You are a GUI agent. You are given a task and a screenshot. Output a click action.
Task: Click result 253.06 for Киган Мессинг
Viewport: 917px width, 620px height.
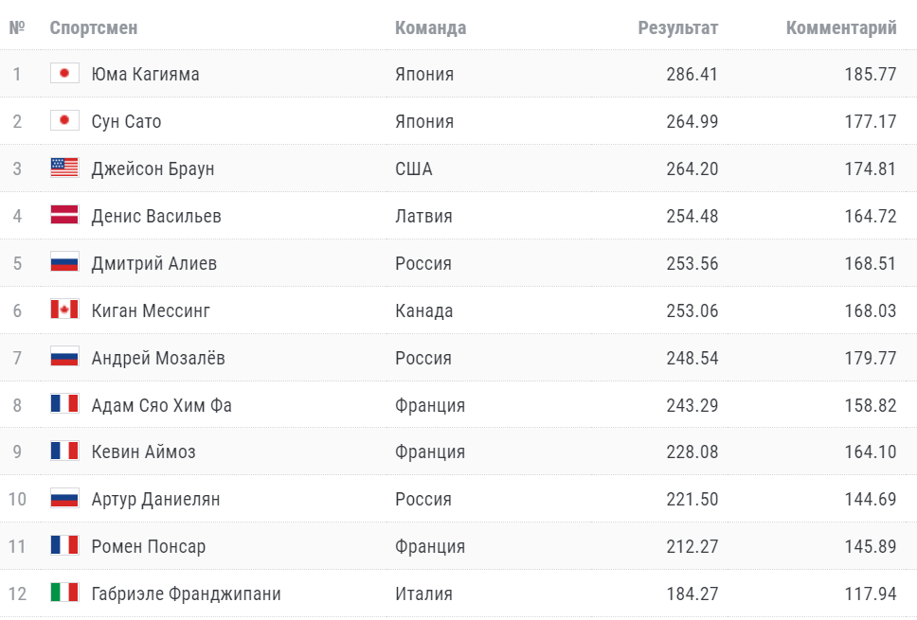tap(692, 310)
